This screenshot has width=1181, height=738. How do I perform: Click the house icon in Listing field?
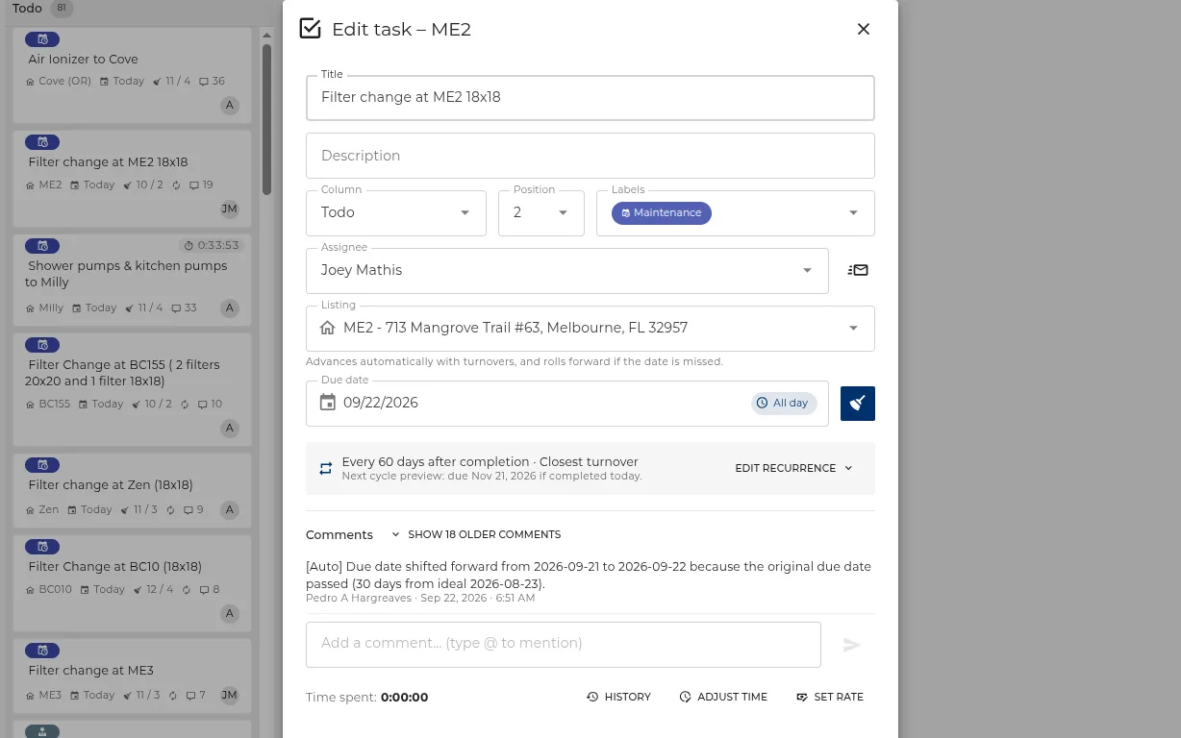click(328, 328)
